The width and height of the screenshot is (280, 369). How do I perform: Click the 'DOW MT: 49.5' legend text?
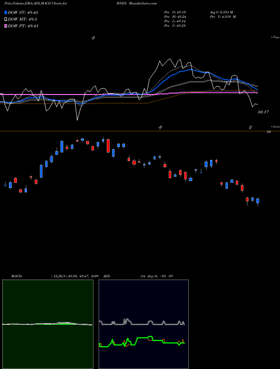click(22, 20)
